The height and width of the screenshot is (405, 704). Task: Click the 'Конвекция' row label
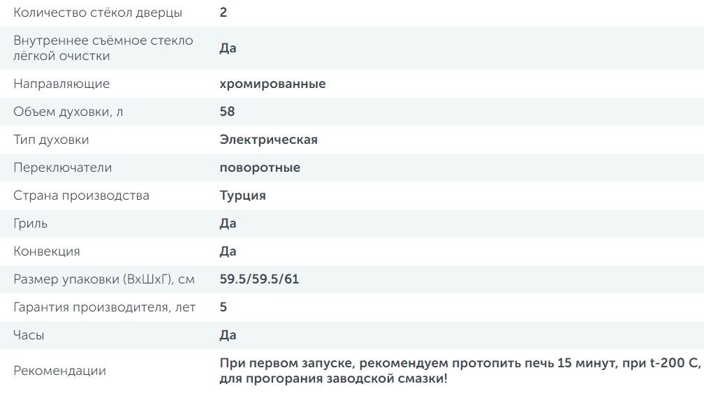click(x=47, y=251)
